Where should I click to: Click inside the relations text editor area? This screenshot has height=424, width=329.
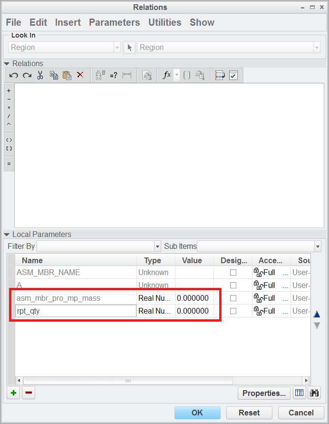tap(169, 156)
